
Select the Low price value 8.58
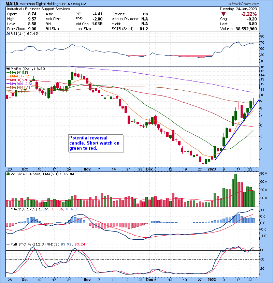[x=32, y=24]
